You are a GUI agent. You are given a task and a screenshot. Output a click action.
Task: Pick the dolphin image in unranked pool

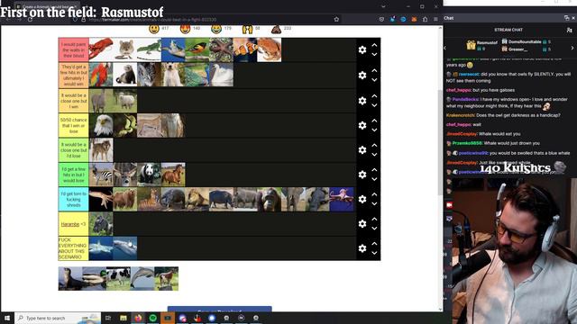pyautogui.click(x=142, y=278)
